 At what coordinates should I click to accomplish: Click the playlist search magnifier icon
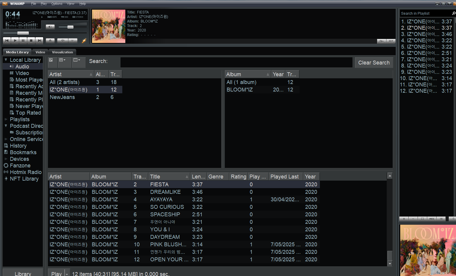coord(454,13)
